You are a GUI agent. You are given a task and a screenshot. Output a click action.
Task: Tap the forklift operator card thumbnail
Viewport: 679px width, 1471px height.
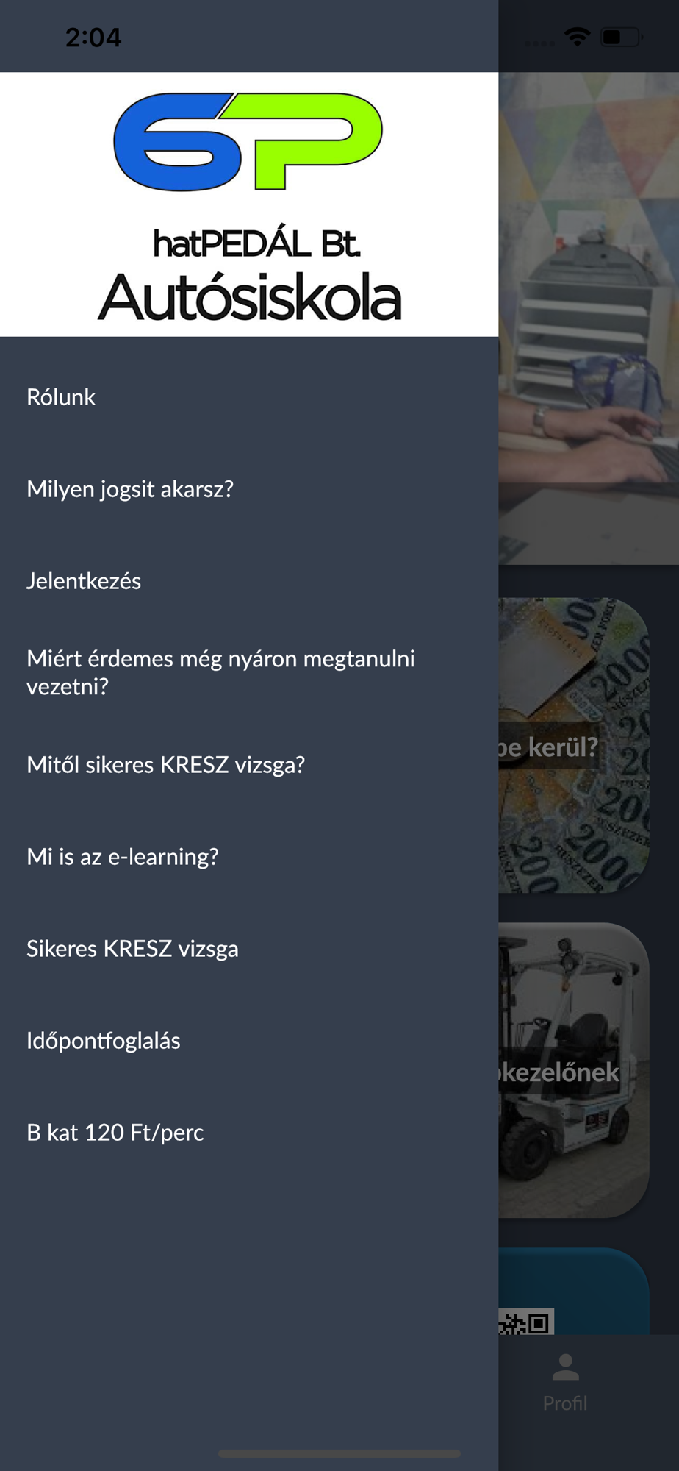coord(574,1070)
